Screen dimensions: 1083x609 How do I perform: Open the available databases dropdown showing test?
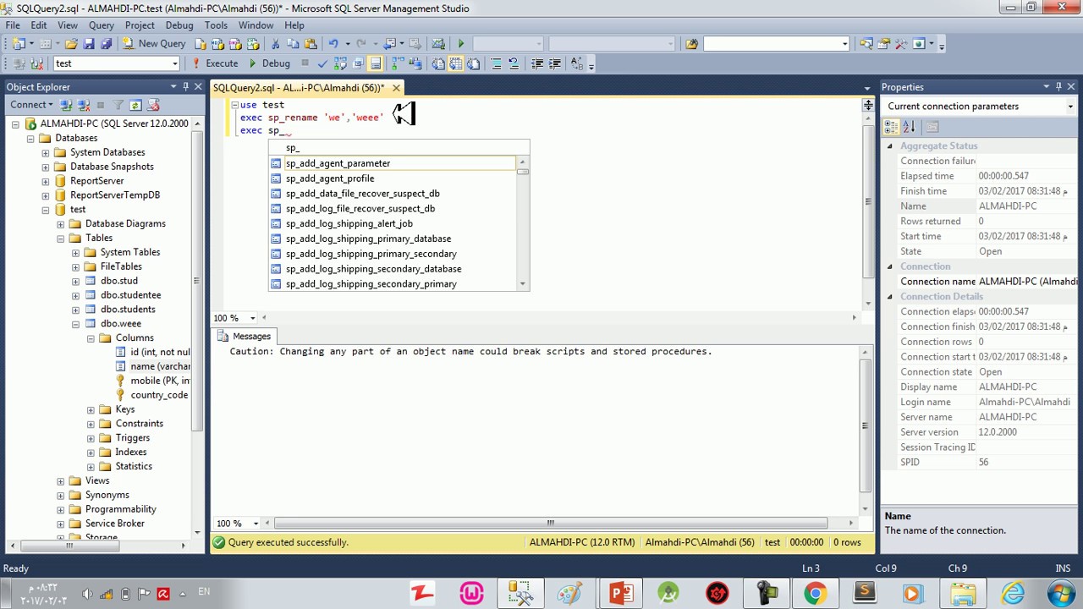(x=117, y=63)
